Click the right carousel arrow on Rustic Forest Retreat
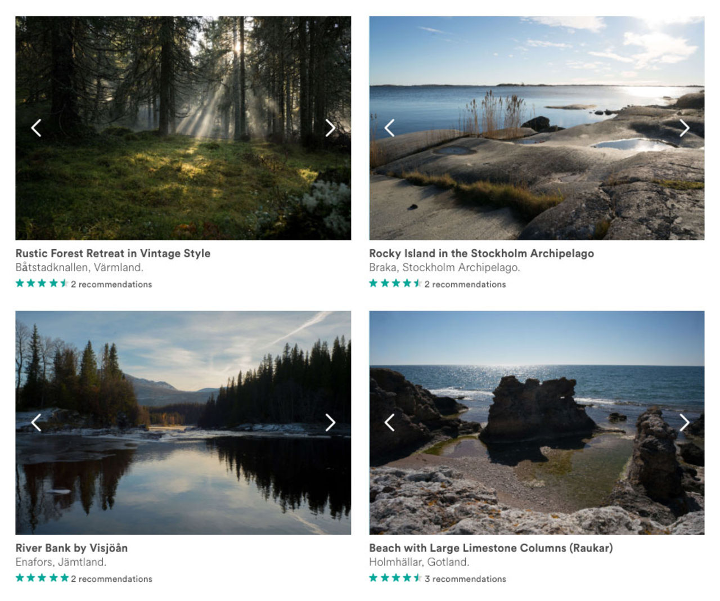720x601 pixels. coord(331,128)
